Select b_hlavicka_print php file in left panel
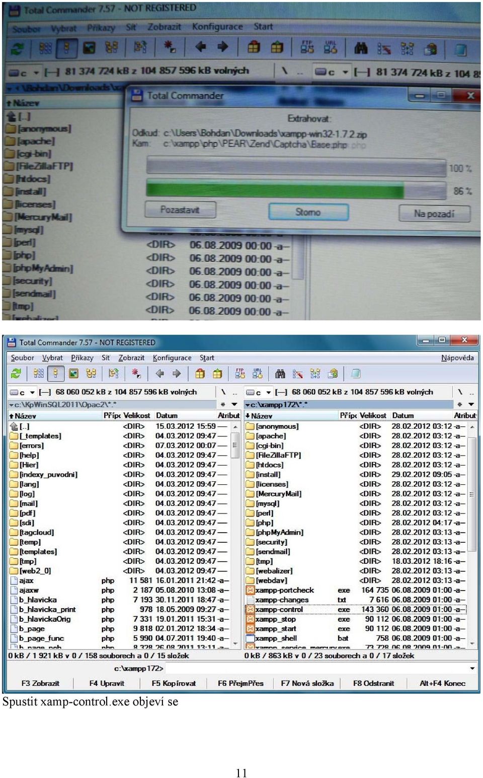483x778 pixels. tap(119, 609)
